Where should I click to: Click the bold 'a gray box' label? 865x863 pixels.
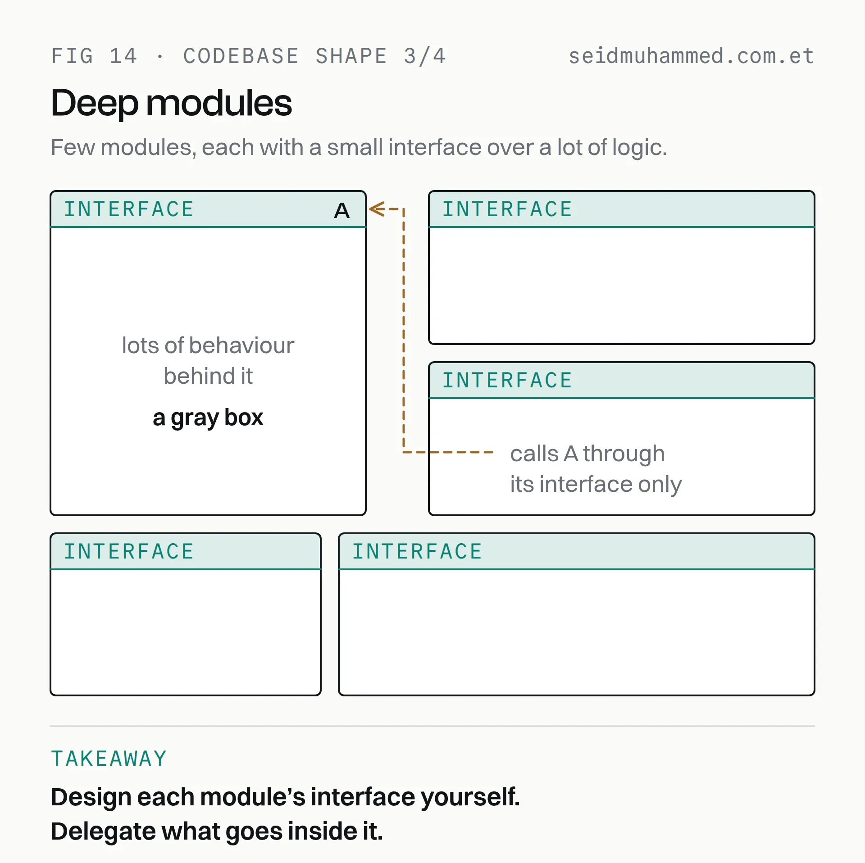pos(208,418)
